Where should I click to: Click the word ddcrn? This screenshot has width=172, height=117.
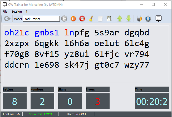pyautogui.click(x=17, y=65)
